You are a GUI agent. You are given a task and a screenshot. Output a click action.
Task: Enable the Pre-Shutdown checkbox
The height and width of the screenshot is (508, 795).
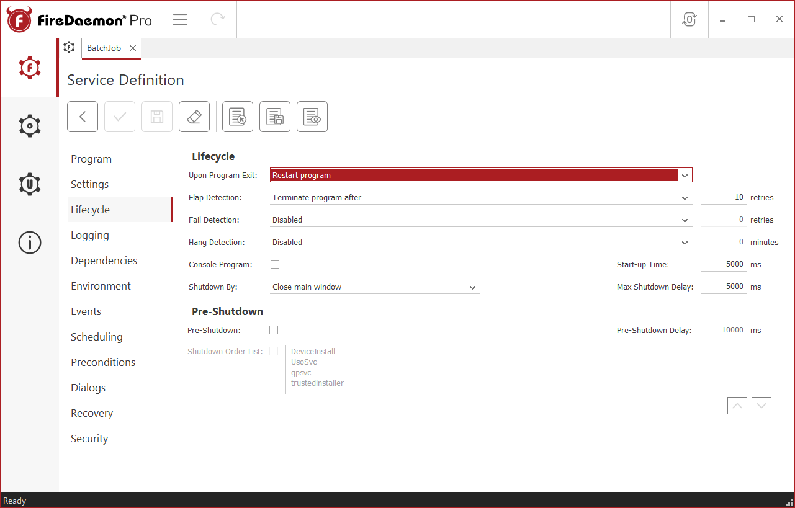pos(274,330)
